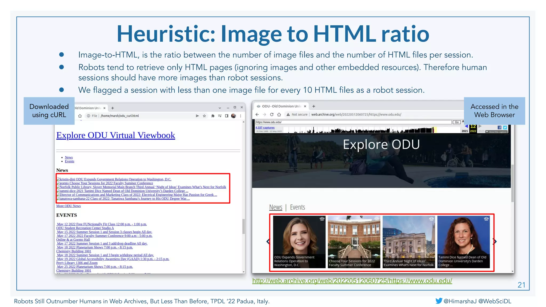The width and height of the screenshot is (546, 307).
Task: Open Director of Communications Class of 2022 link
Action: pyautogui.click(x=137, y=195)
